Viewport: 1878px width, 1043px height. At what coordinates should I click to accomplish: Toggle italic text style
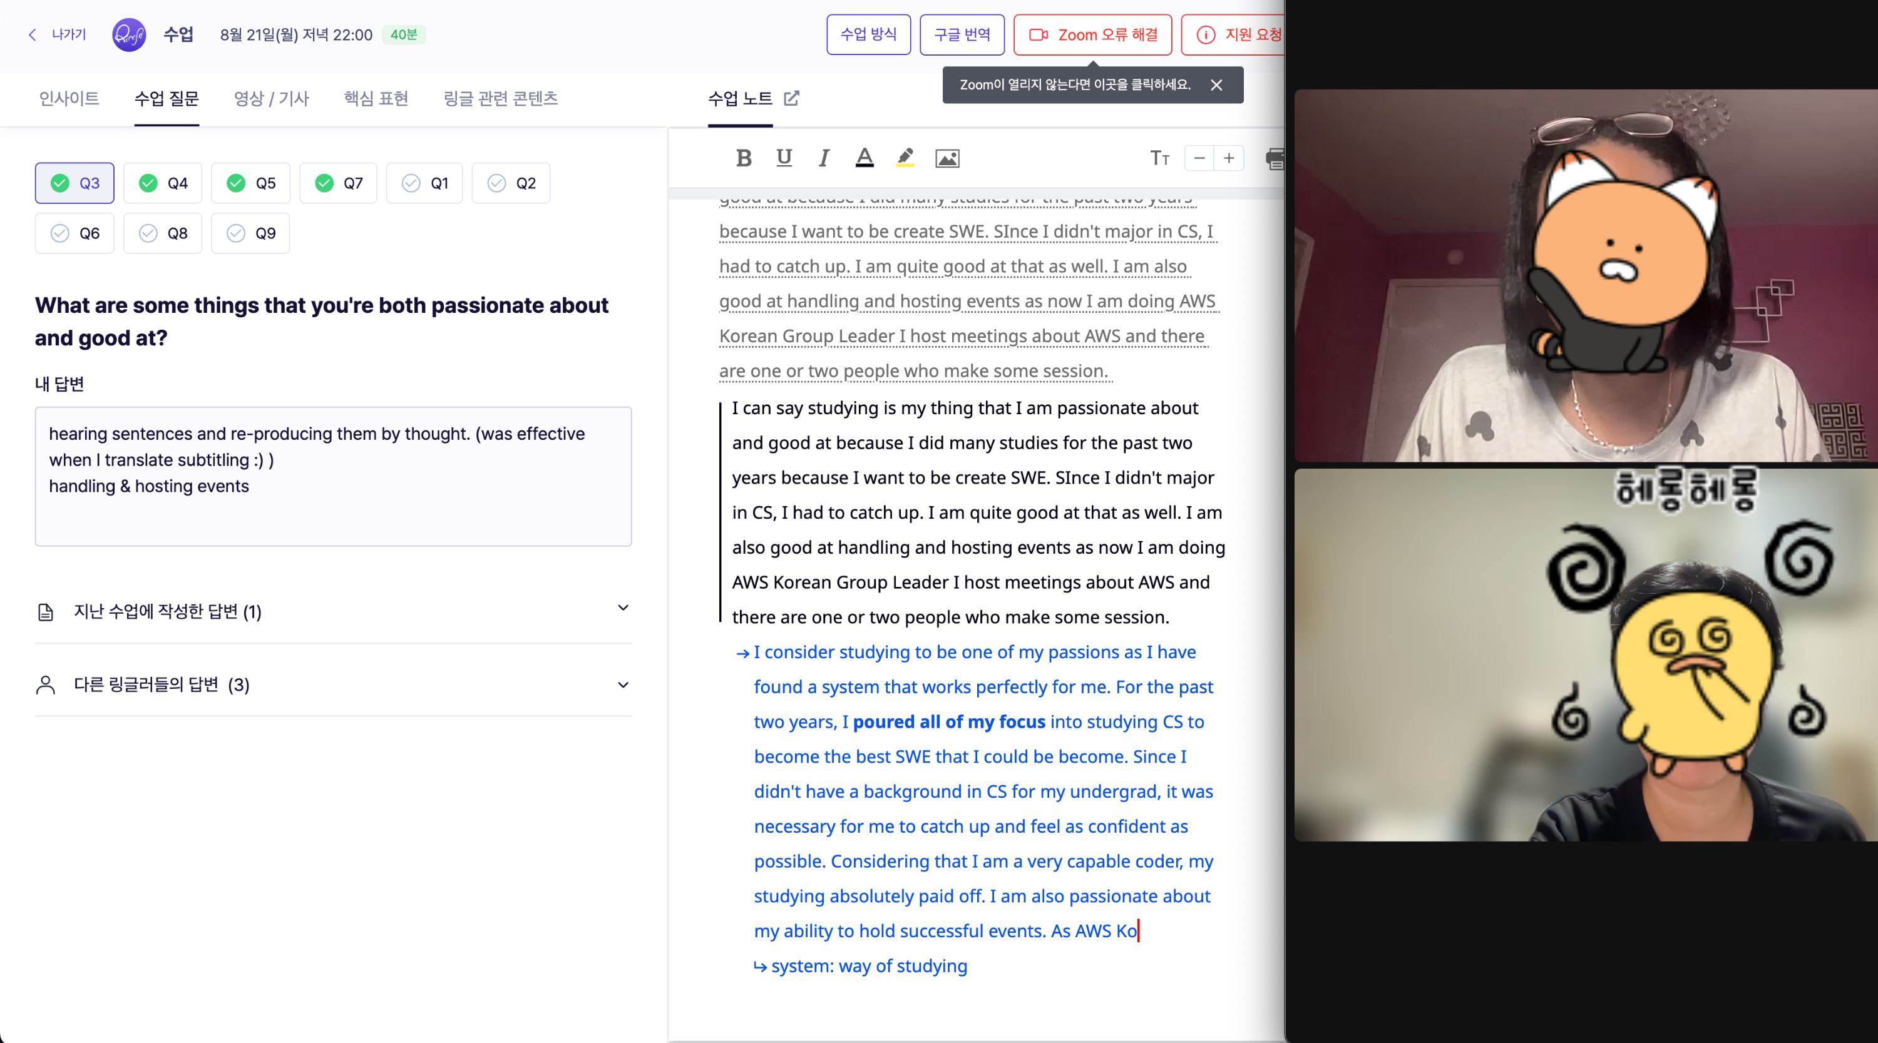(x=824, y=158)
